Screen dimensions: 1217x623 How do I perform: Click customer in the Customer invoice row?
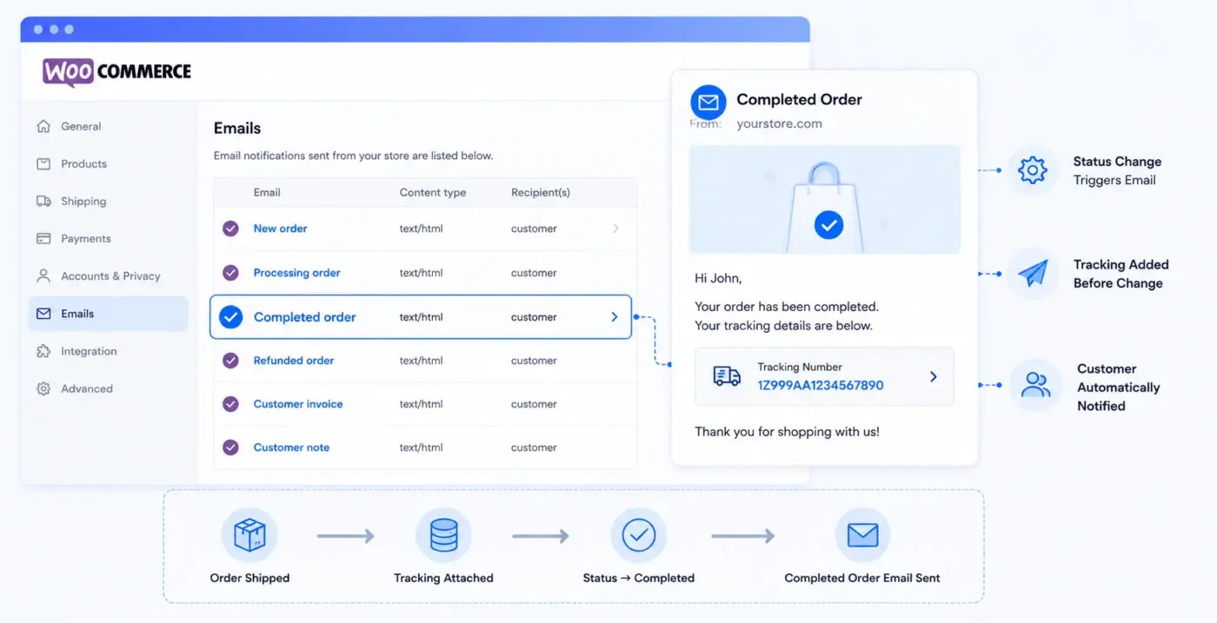534,404
